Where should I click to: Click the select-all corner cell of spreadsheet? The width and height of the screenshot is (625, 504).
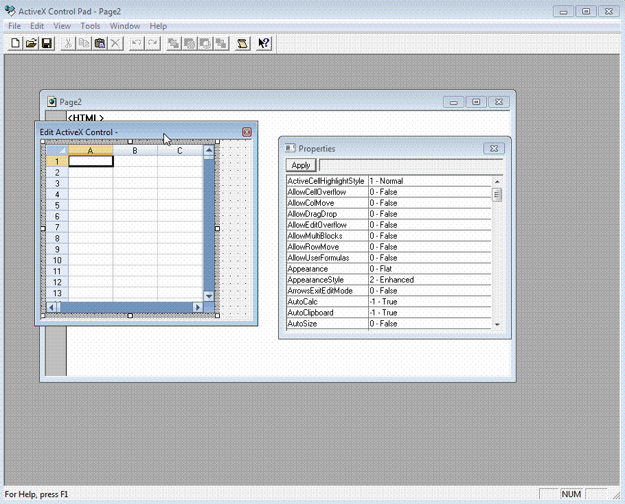click(57, 150)
